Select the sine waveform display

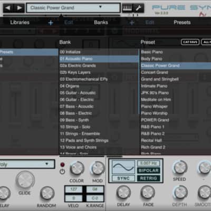click(x=123, y=167)
